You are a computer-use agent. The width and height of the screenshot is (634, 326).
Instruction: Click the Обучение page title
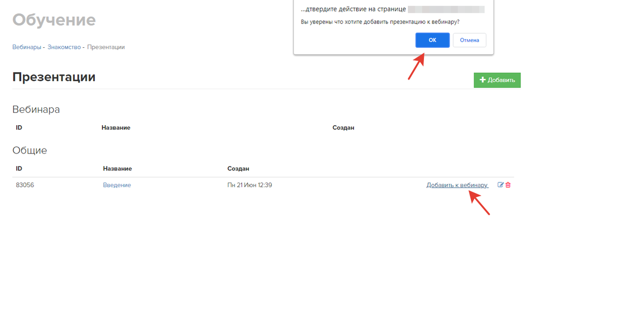tap(54, 20)
